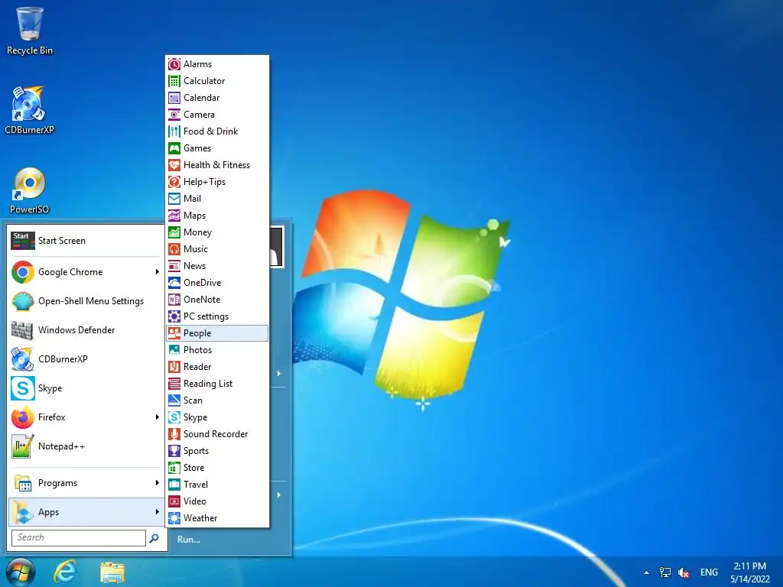Open Internet Explorer from the taskbar
This screenshot has height=587, width=783.
coord(65,572)
